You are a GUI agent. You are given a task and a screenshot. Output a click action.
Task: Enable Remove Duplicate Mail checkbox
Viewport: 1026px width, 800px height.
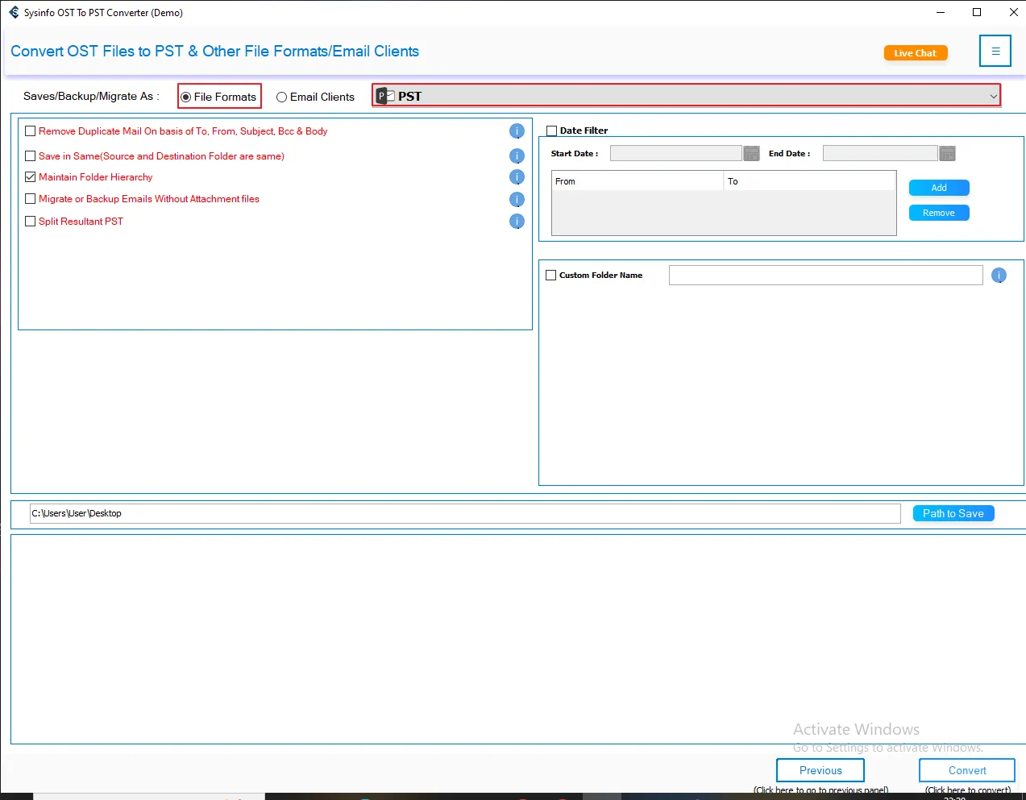(31, 131)
